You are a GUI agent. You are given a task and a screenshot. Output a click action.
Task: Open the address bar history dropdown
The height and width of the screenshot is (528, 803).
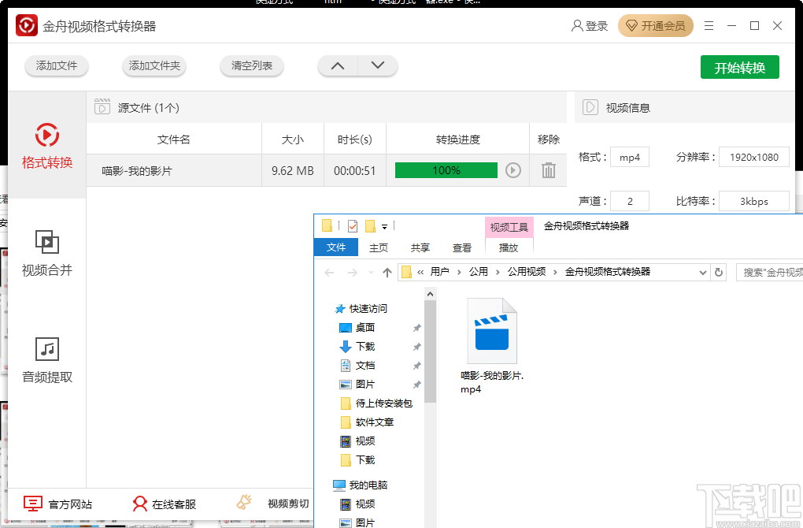[703, 271]
